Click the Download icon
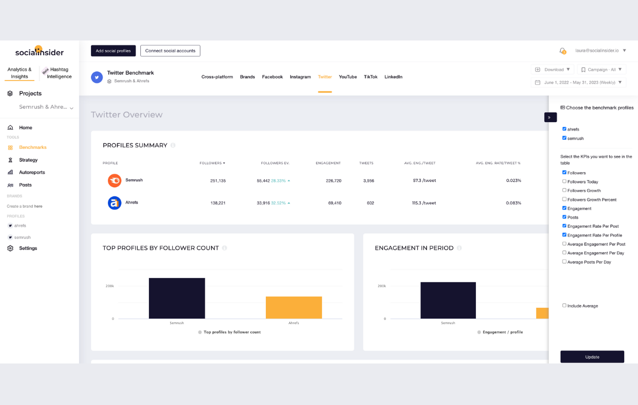Screen dimensions: 638x405 pyautogui.click(x=538, y=69)
